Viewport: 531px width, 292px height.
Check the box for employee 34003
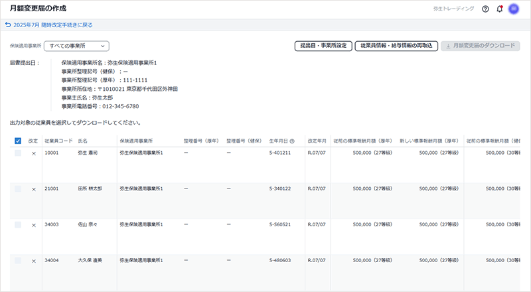18,225
